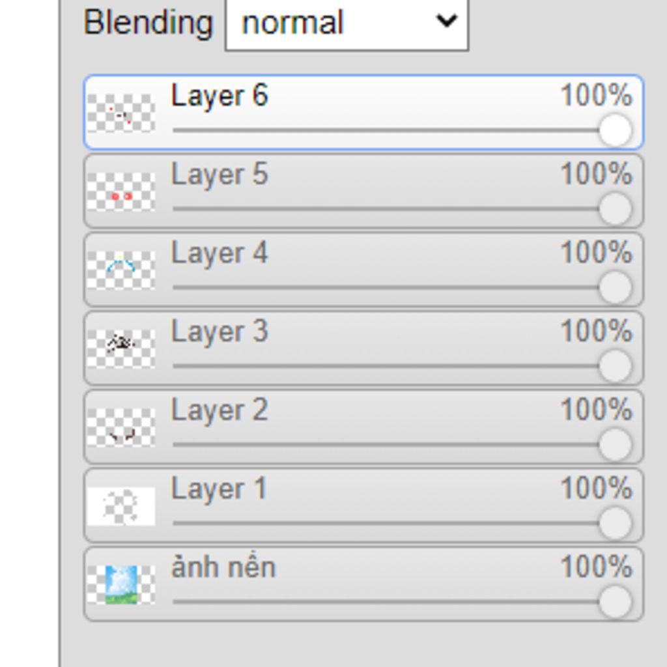The height and width of the screenshot is (667, 667).
Task: Click the Layer 1 opacity slider handle
Action: pos(615,523)
